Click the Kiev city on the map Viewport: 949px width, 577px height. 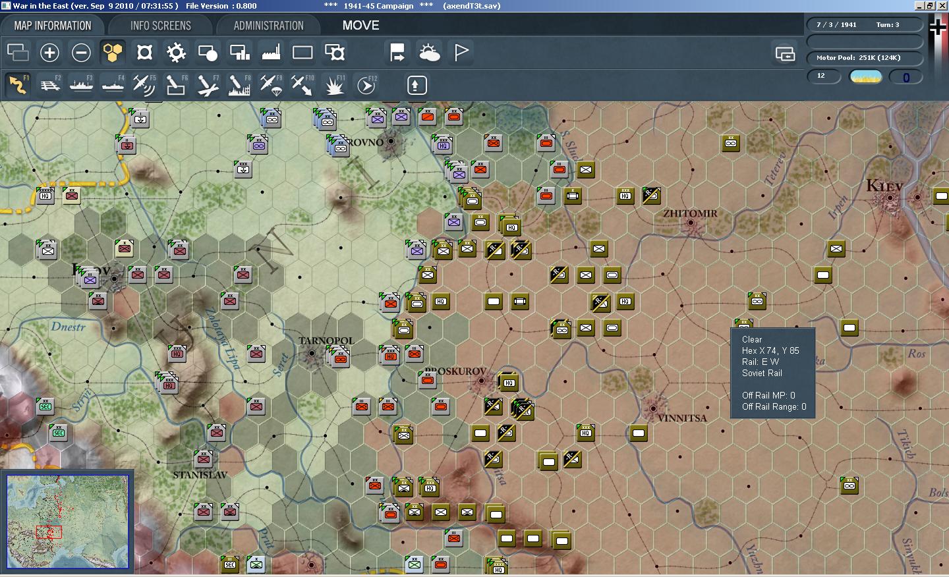[890, 197]
